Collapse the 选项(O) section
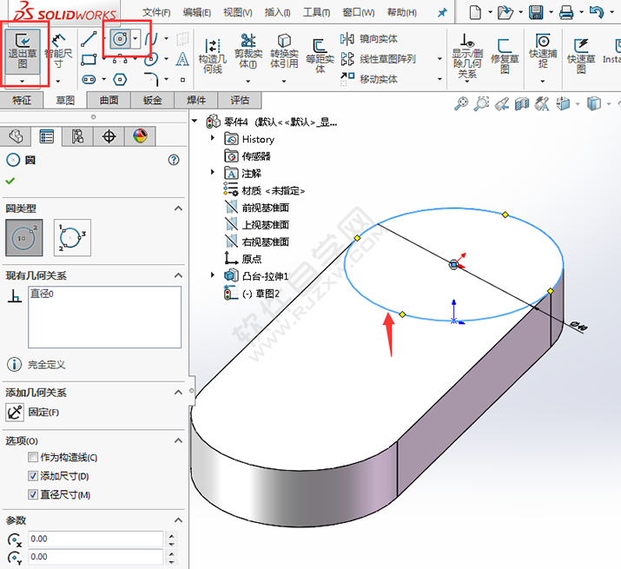The width and height of the screenshot is (621, 569). pyautogui.click(x=178, y=440)
